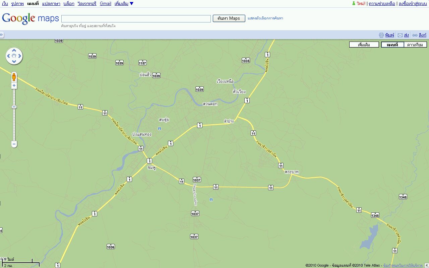This screenshot has width=429, height=268.
Task: Pick up the orange Street View pegman
Action: (x=14, y=77)
